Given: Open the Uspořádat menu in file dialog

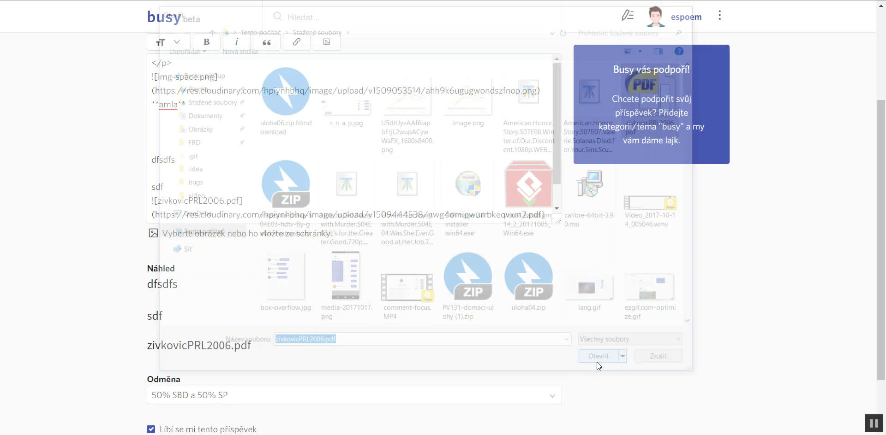Looking at the screenshot, I should (x=187, y=52).
